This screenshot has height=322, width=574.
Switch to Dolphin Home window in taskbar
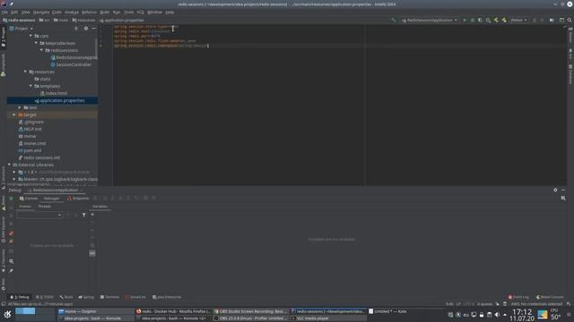[x=96, y=311]
